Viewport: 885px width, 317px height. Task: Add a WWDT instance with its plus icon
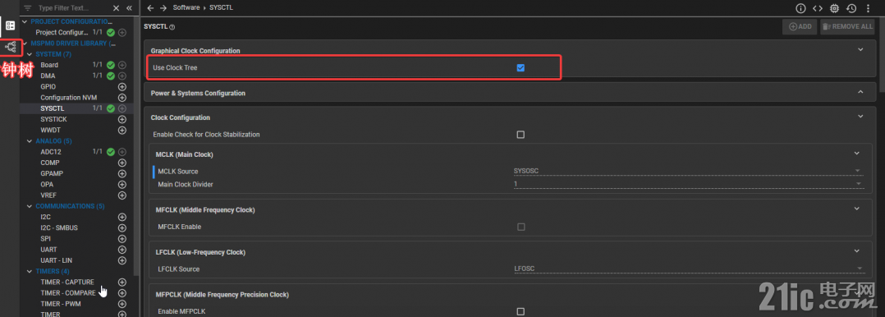tap(122, 131)
